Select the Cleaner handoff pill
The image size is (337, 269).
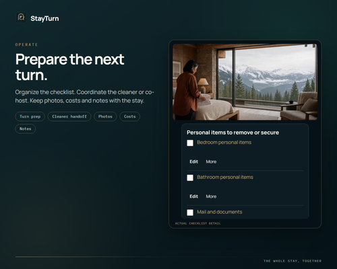69,116
